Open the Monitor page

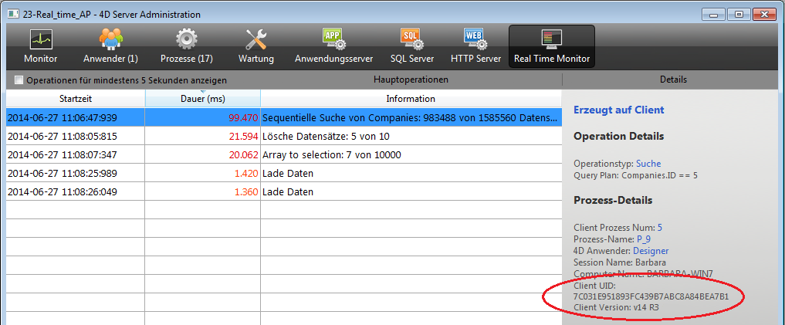tap(41, 46)
